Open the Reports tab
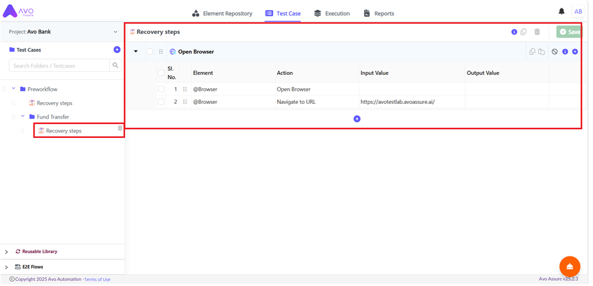 379,13
